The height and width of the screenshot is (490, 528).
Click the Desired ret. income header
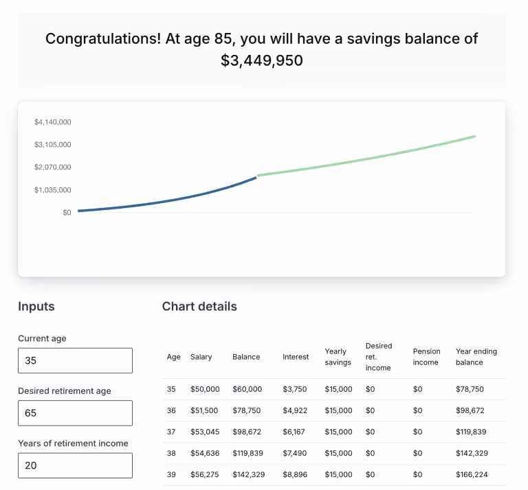click(378, 357)
